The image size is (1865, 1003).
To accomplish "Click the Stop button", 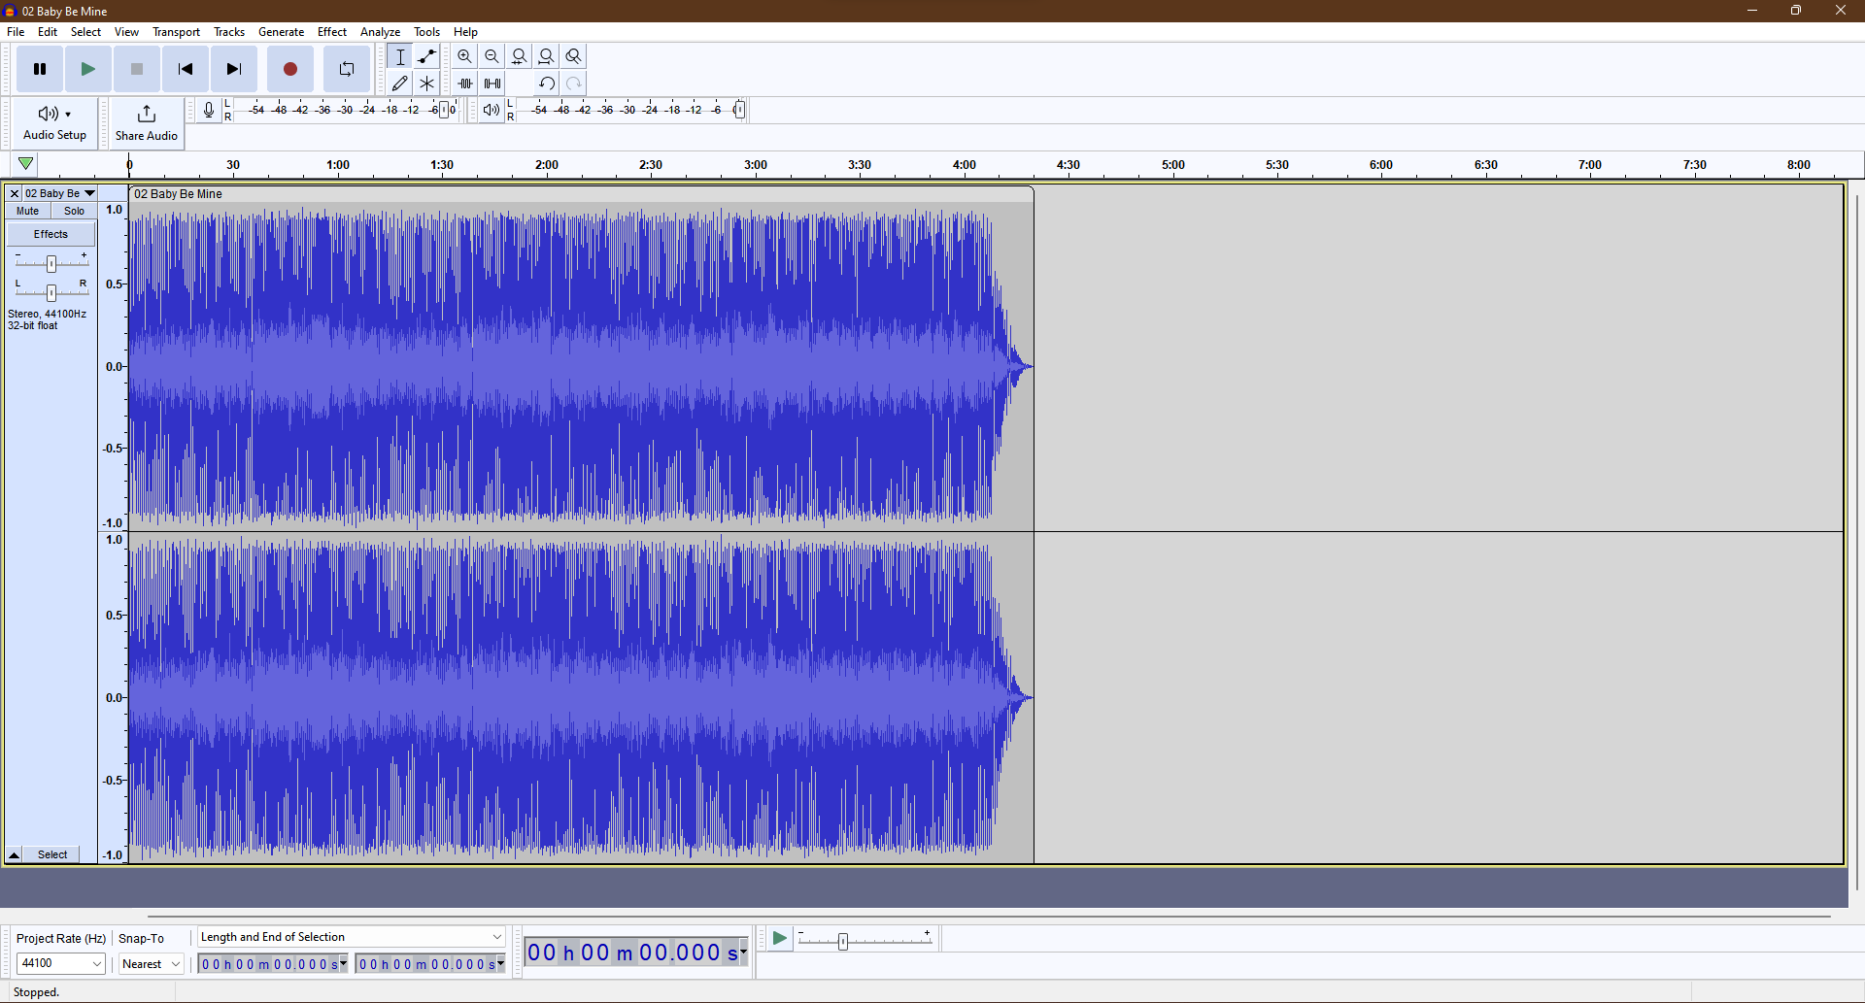I will (x=137, y=69).
